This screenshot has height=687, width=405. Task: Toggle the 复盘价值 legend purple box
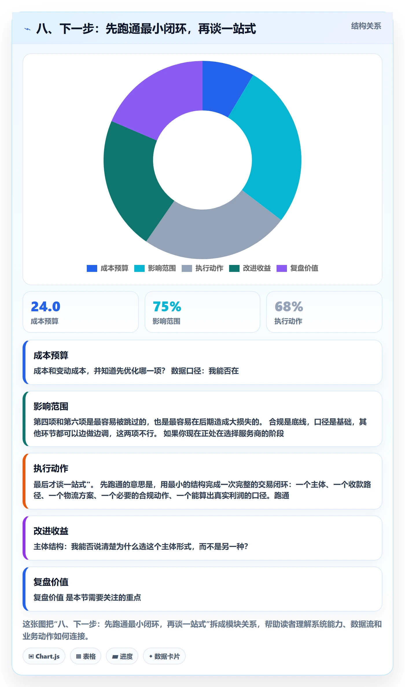tap(281, 268)
